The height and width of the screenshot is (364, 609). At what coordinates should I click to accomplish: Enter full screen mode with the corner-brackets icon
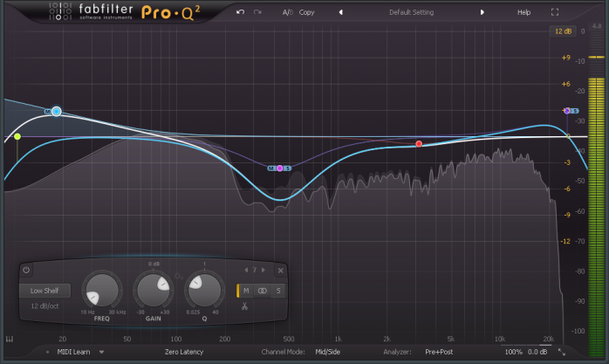tap(555, 13)
